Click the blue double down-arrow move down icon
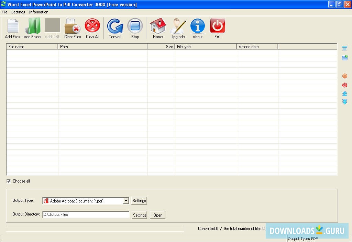 [344, 102]
